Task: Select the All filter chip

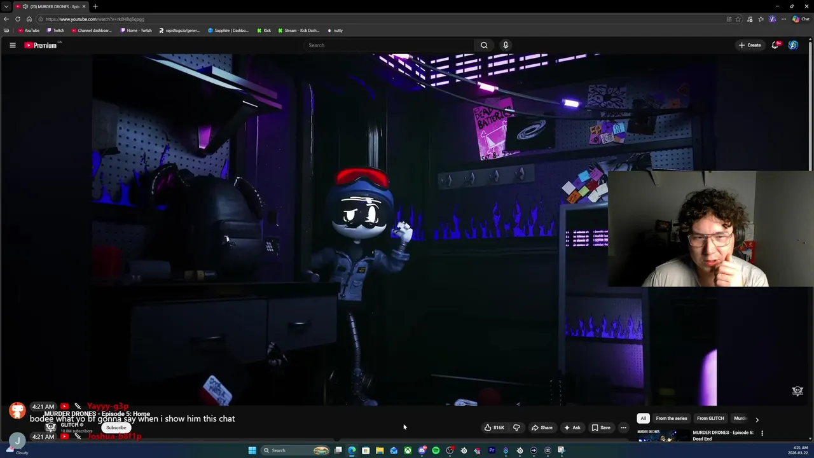Action: click(x=643, y=419)
